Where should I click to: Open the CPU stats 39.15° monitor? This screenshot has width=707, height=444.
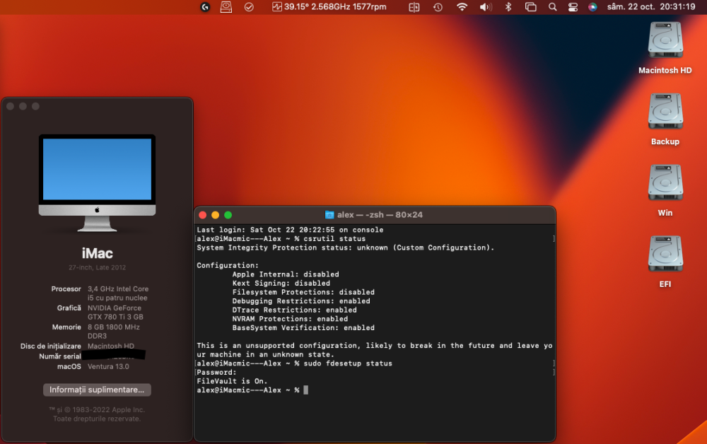tap(329, 7)
